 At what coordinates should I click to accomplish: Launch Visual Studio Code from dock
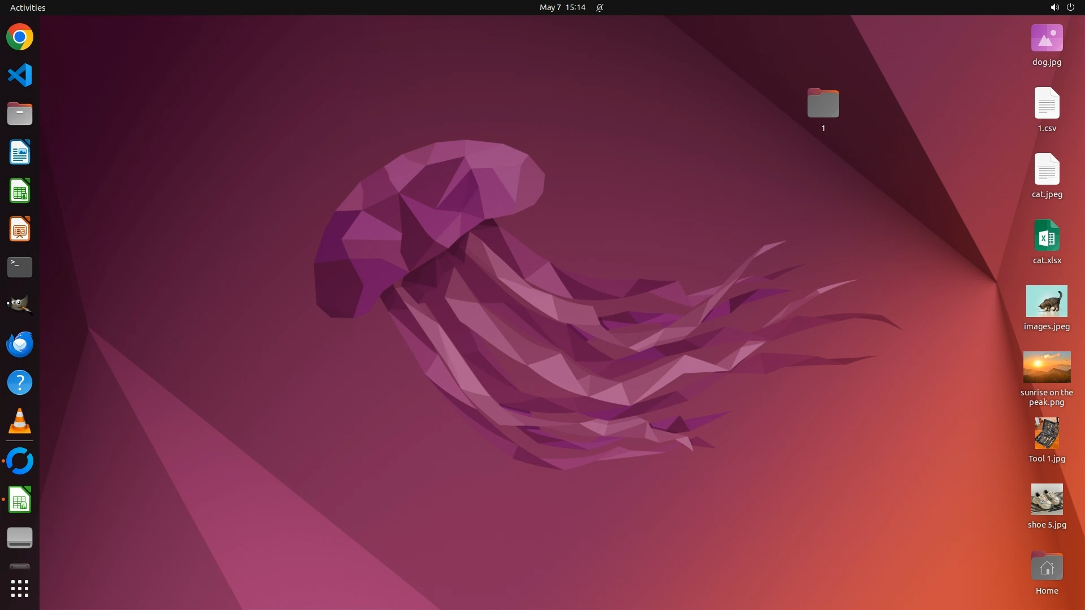[x=20, y=75]
